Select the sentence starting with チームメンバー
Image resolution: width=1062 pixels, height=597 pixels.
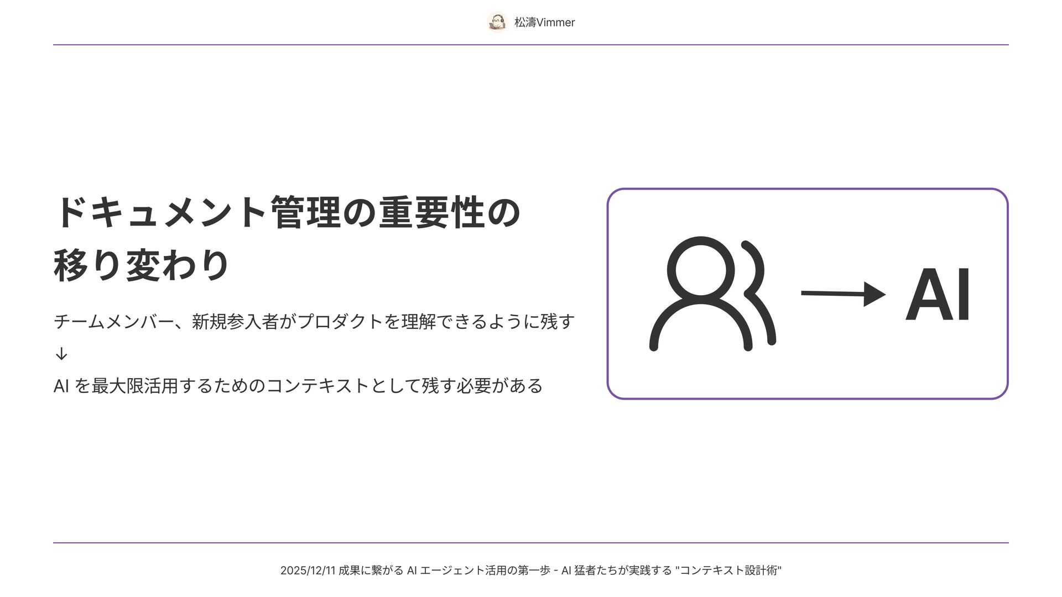314,321
